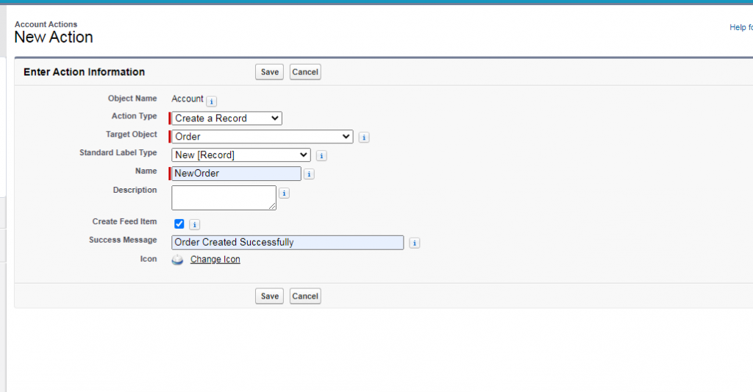Viewport: 753px width, 392px height.
Task: Click the bell action icon image
Action: point(177,260)
